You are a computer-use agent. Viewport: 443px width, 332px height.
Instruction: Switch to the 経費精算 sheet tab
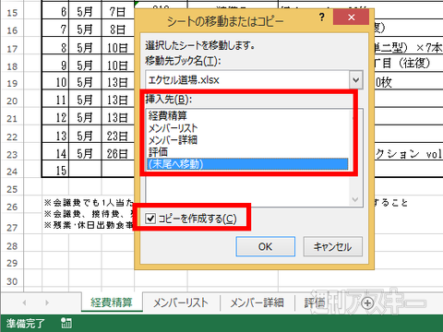[x=112, y=302]
